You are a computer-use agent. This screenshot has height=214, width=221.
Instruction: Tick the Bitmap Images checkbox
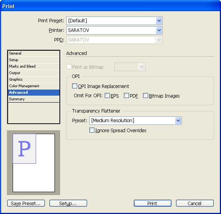pos(145,96)
